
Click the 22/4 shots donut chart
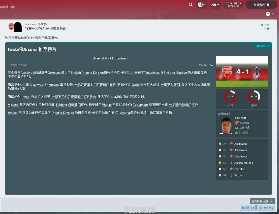pyautogui.click(x=230, y=97)
